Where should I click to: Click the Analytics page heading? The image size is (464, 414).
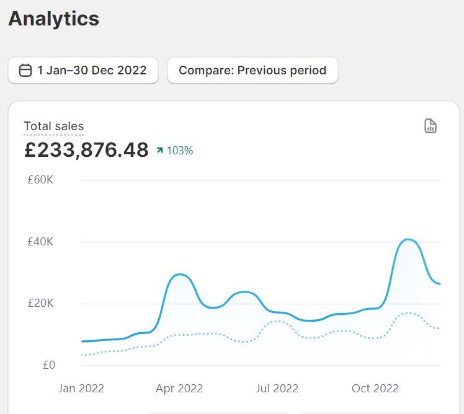click(54, 19)
